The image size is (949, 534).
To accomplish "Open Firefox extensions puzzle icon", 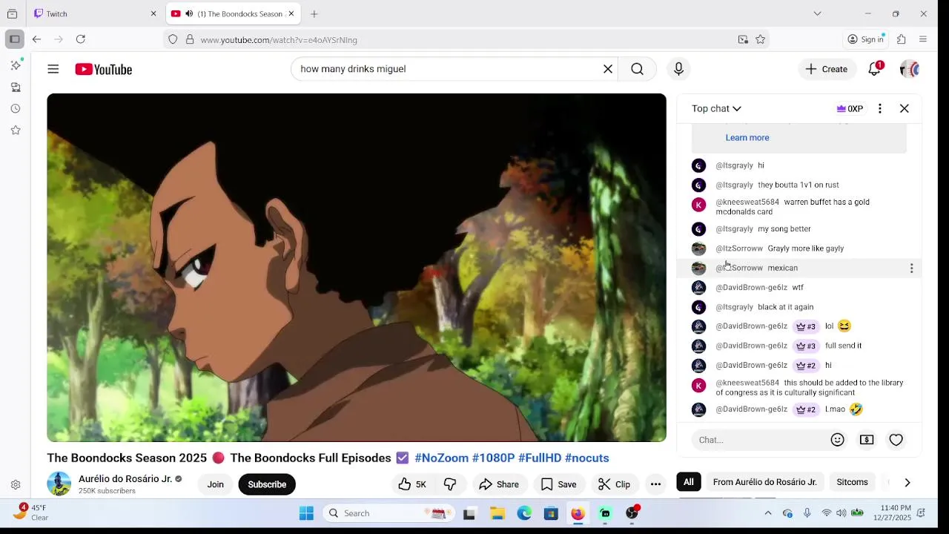I will [x=902, y=39].
